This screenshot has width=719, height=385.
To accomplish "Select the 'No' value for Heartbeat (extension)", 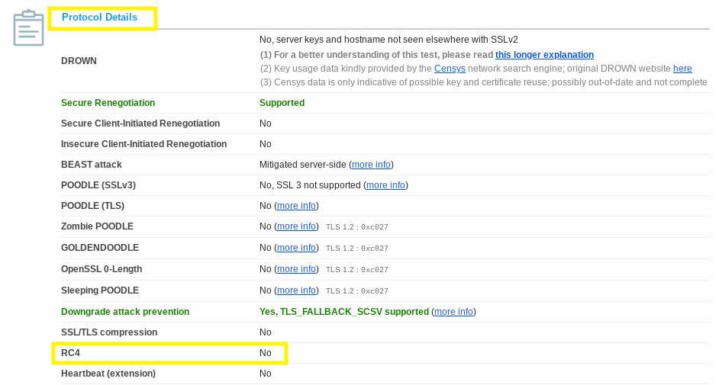I will tap(266, 374).
